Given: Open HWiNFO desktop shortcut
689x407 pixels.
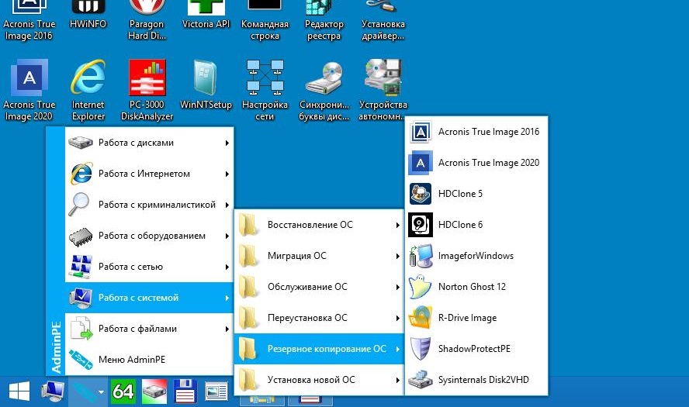Looking at the screenshot, I should 88,15.
